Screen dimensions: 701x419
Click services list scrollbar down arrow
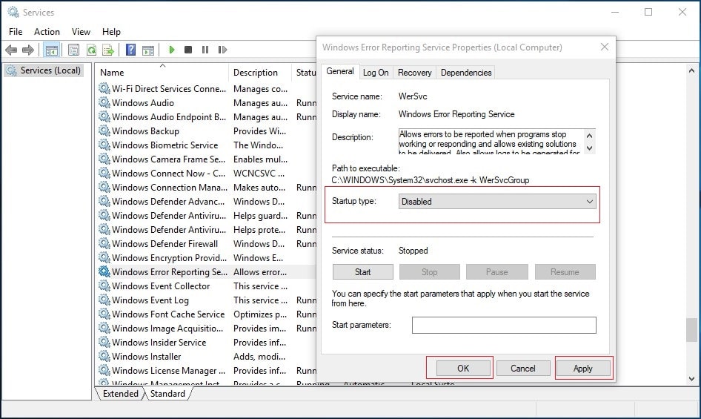[x=691, y=379]
